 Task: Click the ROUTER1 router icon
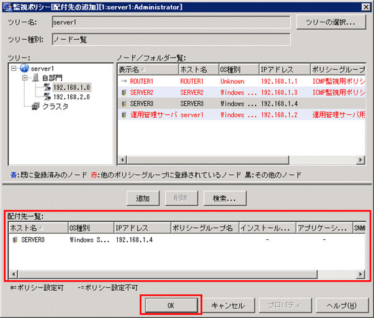click(124, 81)
